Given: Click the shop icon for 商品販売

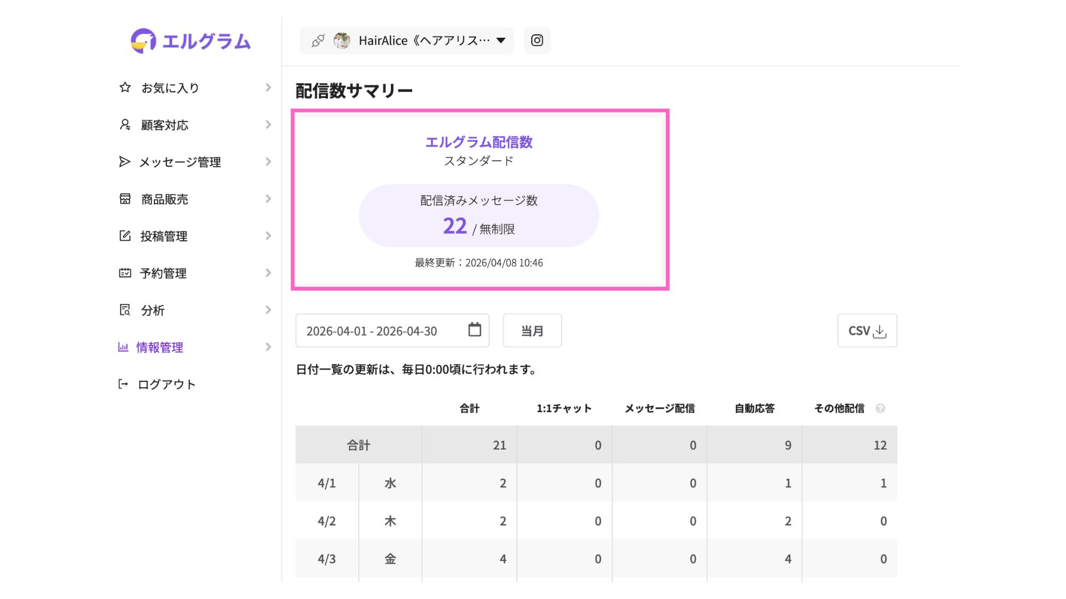Looking at the screenshot, I should pyautogui.click(x=125, y=199).
